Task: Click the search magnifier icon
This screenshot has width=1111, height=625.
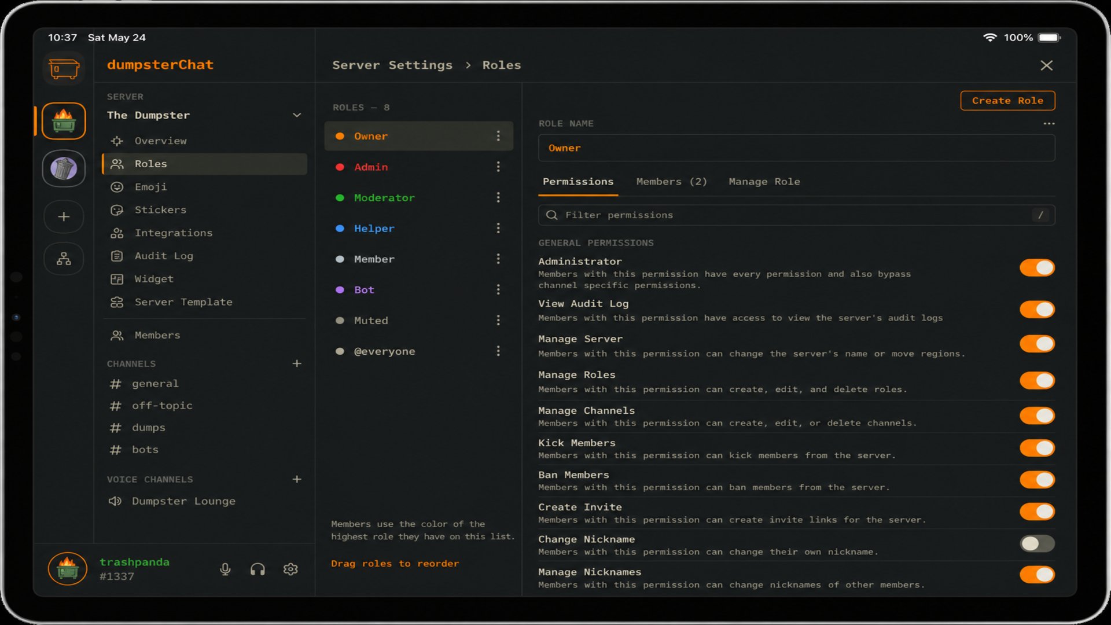Action: click(x=552, y=215)
